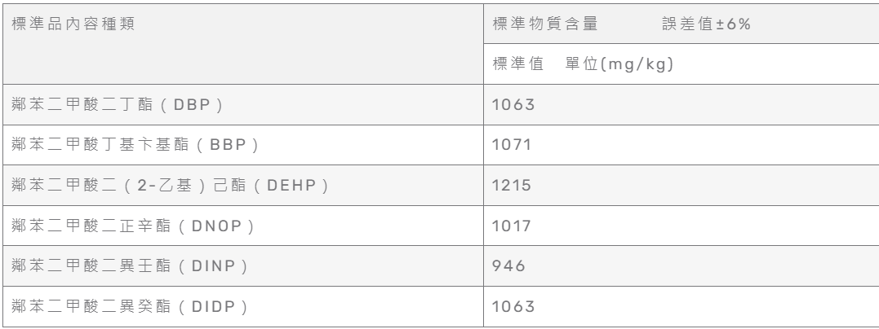Click the DNOP abbreviation in parentheses
The width and height of the screenshot is (879, 329).
(x=217, y=226)
